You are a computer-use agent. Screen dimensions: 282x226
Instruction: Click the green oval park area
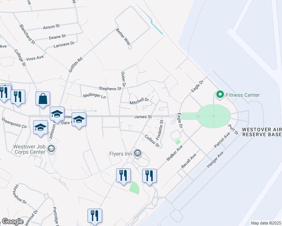pyautogui.click(x=214, y=116)
